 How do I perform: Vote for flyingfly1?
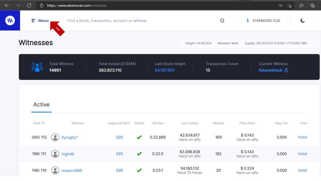click(302, 137)
